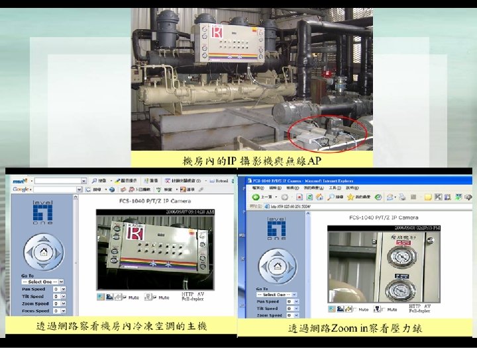Open Go To 'Select One' dropdown in Internet Explorer
This screenshot has width=477, height=357.
point(276,294)
